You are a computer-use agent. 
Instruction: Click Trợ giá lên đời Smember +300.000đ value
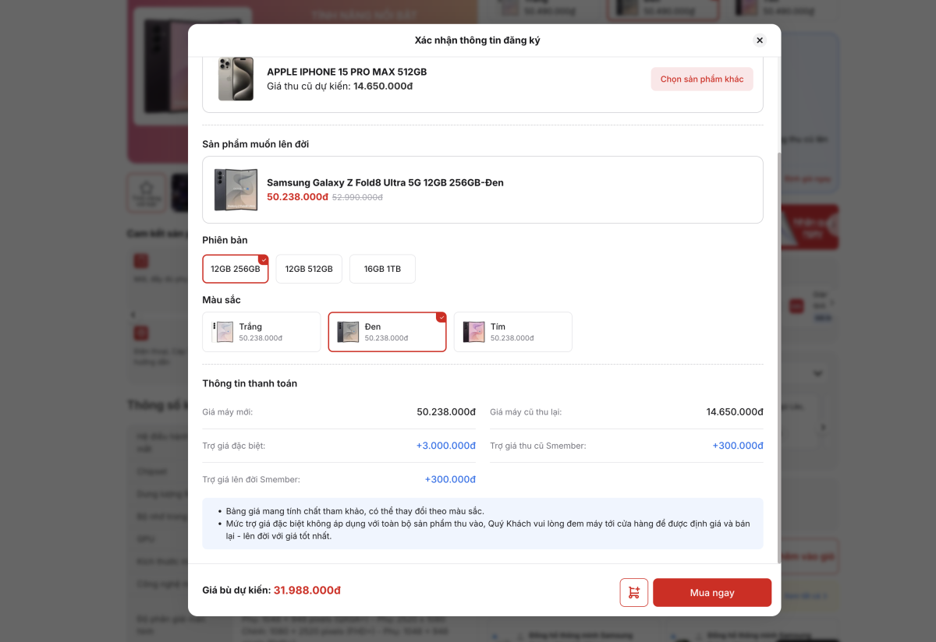tap(450, 479)
